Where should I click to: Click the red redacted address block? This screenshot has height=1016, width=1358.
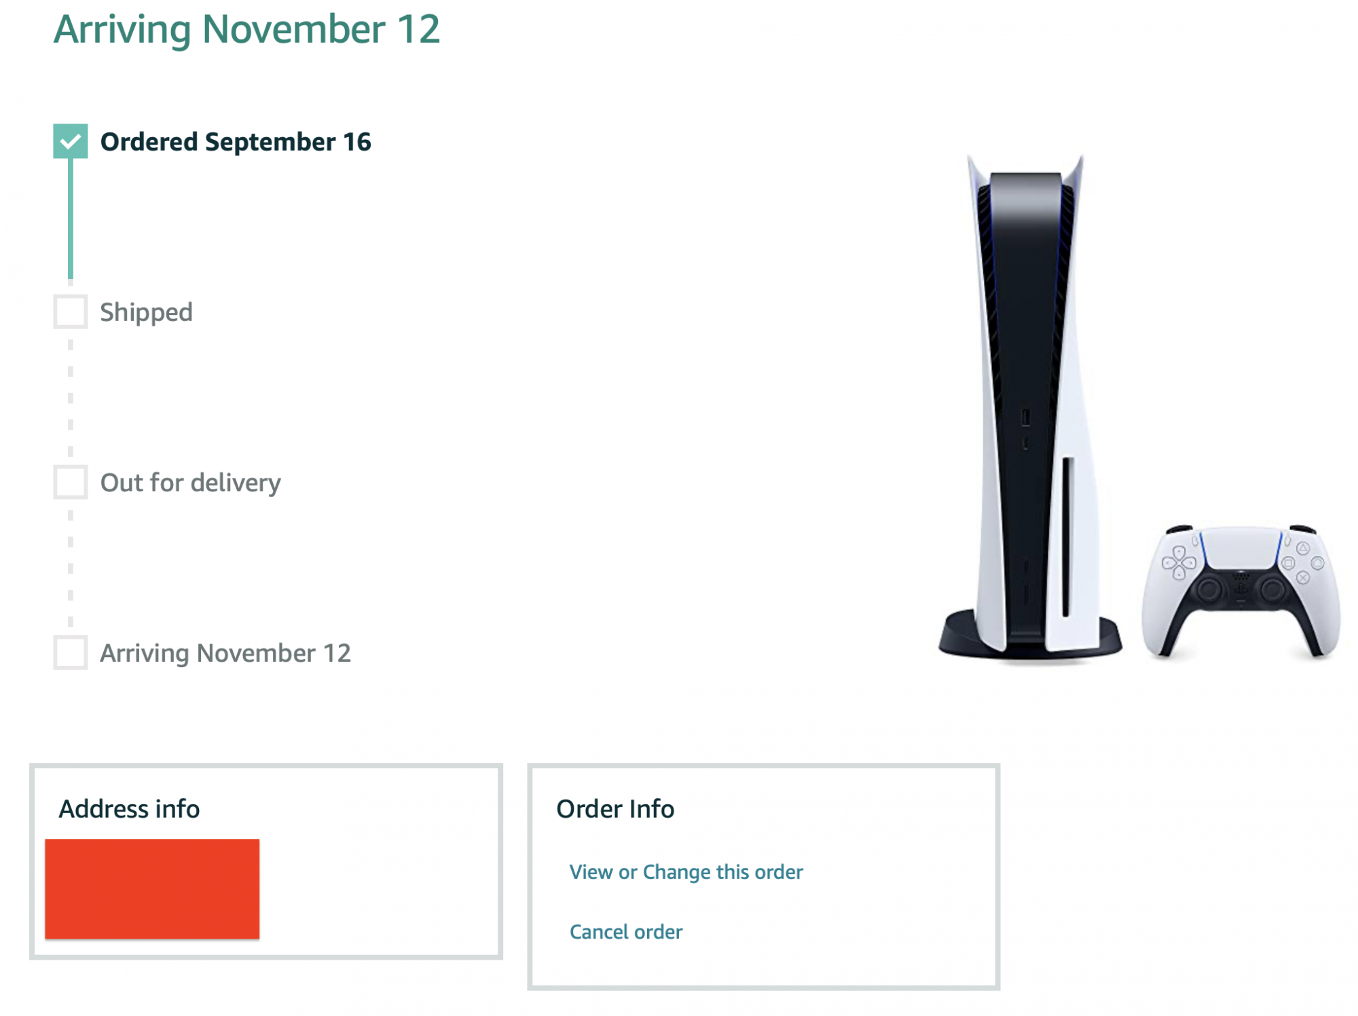click(x=152, y=888)
